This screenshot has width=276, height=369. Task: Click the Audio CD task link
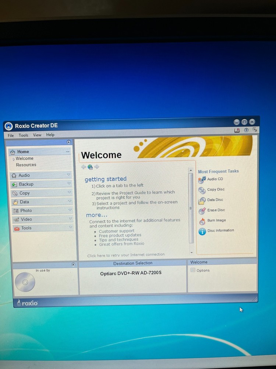(x=215, y=179)
